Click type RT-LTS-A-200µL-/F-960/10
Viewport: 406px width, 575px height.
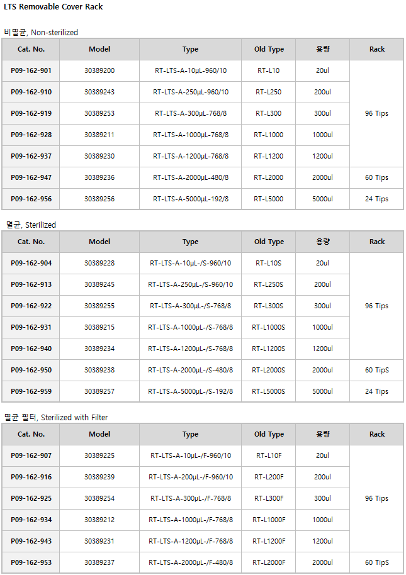190,477
